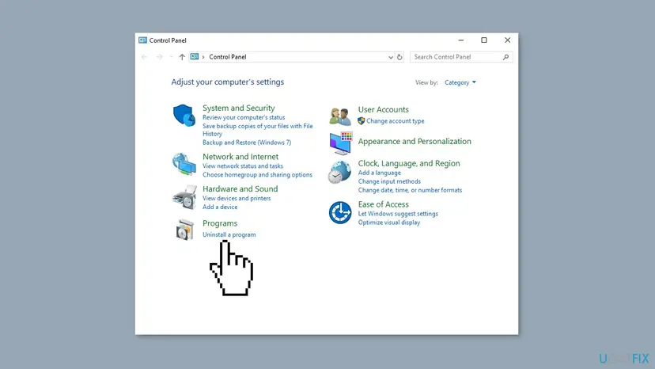The height and width of the screenshot is (369, 655).
Task: Open Ease of Access circular icon
Action: click(340, 212)
